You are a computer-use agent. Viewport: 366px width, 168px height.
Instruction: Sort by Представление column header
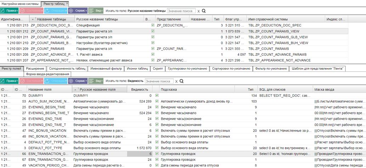[x=172, y=19]
